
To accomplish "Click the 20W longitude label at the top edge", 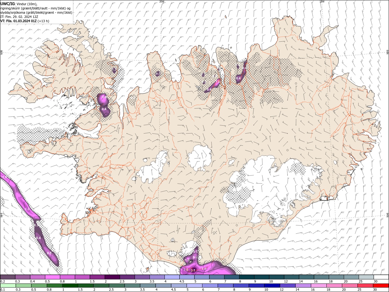I will [x=162, y=2].
